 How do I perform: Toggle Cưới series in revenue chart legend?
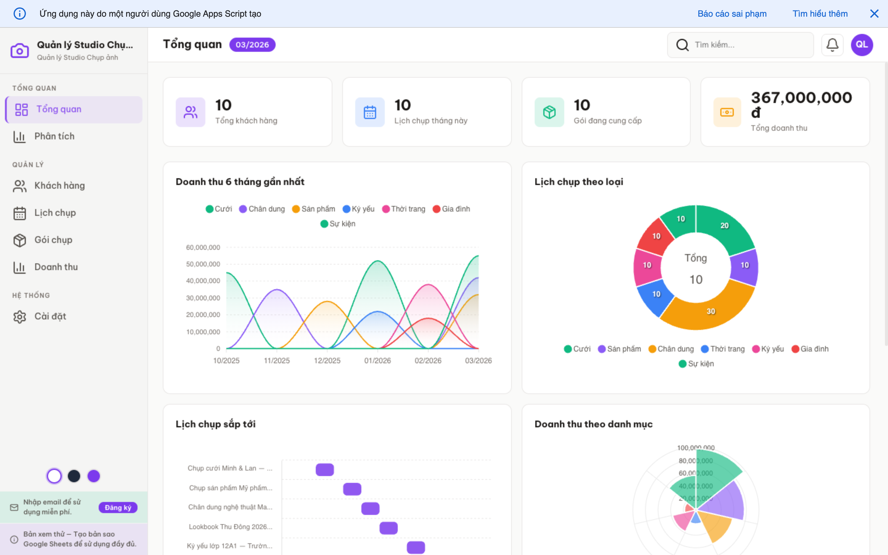click(219, 209)
